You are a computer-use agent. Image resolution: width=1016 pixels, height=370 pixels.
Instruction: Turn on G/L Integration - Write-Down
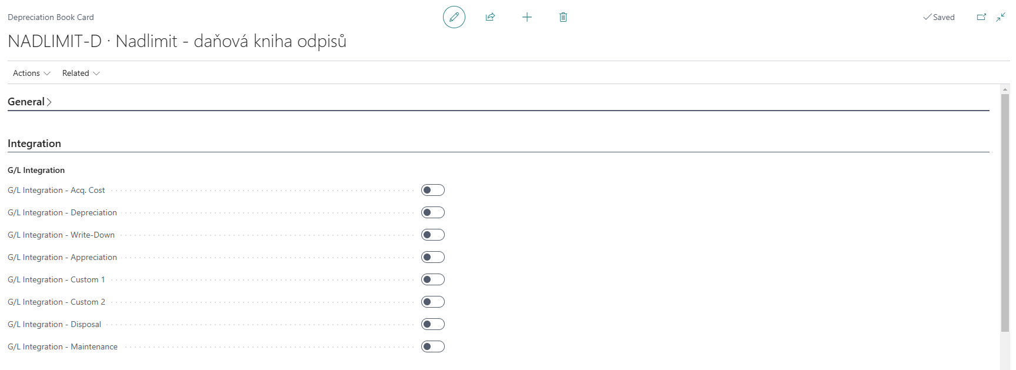click(433, 235)
